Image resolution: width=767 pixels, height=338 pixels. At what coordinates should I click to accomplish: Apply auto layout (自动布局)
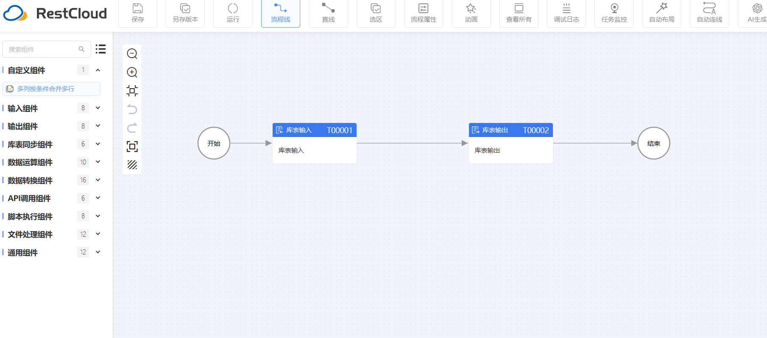(661, 13)
